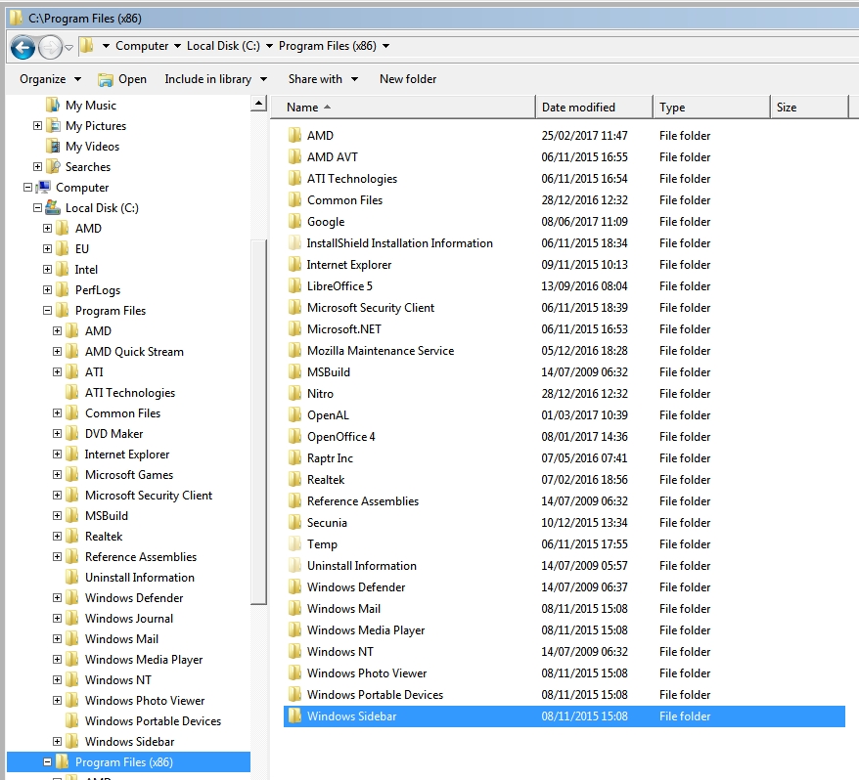This screenshot has width=859, height=780.
Task: Select AMD folder icon in file list
Action: 294,135
